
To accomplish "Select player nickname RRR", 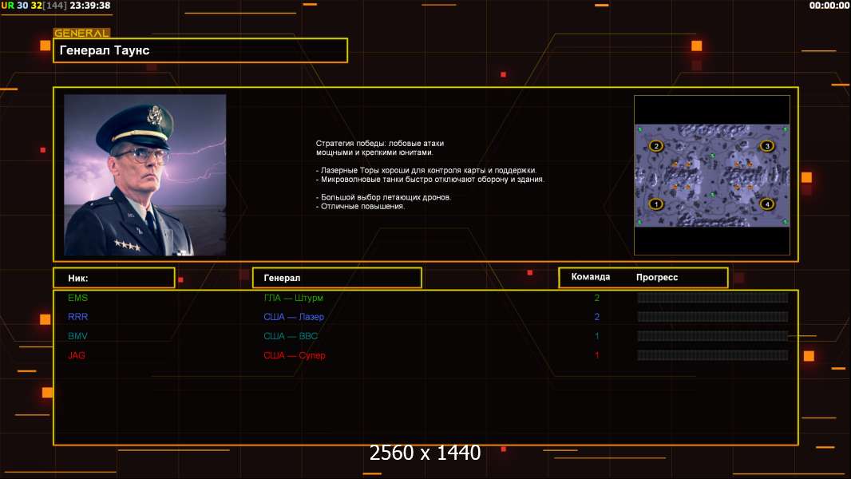I will 77,317.
